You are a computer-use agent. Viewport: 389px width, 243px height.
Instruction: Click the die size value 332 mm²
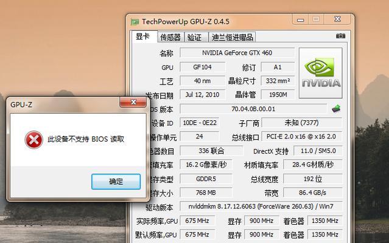tap(278, 81)
